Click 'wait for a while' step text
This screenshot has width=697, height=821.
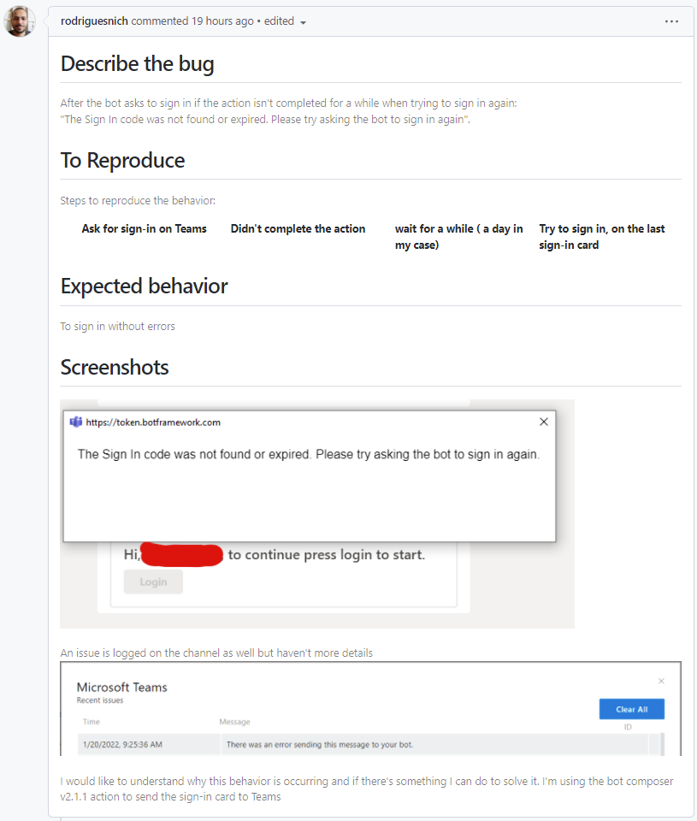[458, 237]
